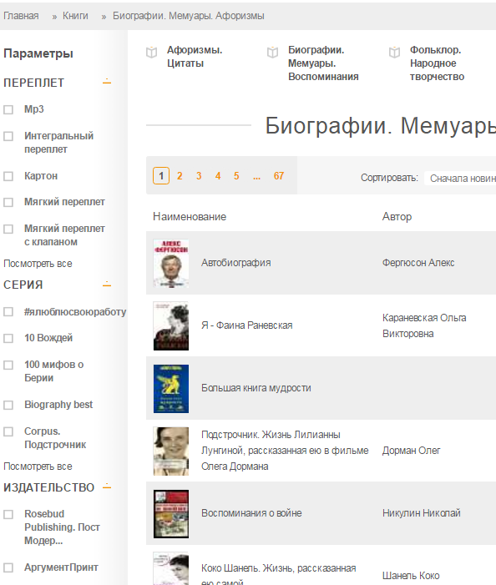This screenshot has height=585, width=496.
Task: Click Посмотреть все under ПЕРЕПЛЕТ
Action: coord(38,264)
